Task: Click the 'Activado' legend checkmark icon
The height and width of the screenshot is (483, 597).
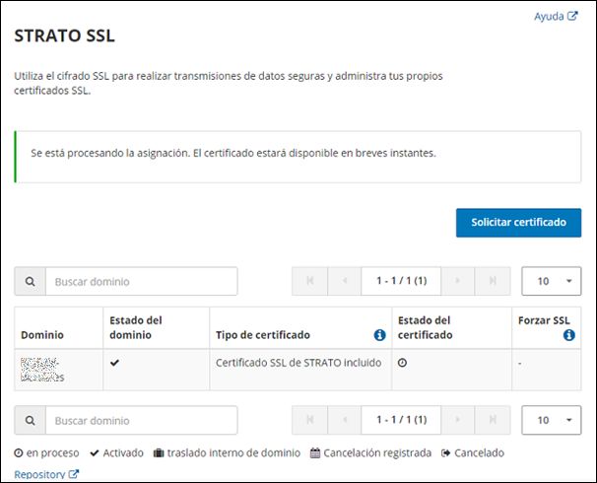Action: [x=95, y=452]
